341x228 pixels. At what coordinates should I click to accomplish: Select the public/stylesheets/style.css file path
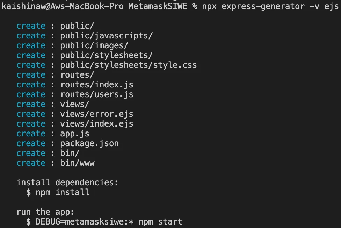[128, 65]
